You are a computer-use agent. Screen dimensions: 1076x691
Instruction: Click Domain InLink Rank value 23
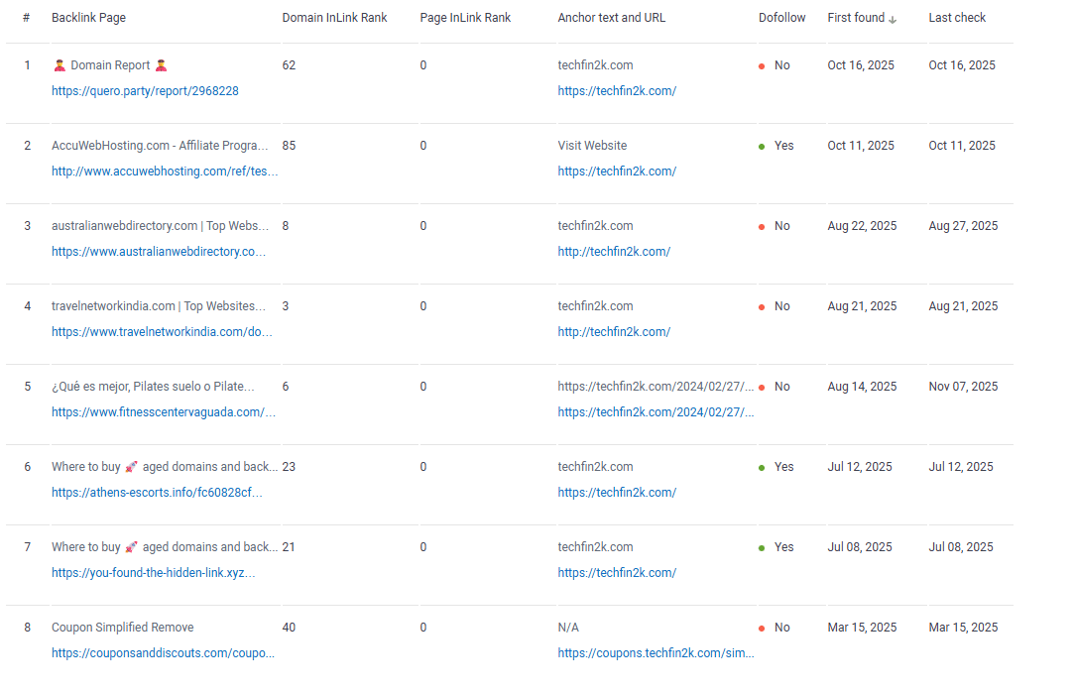point(289,467)
